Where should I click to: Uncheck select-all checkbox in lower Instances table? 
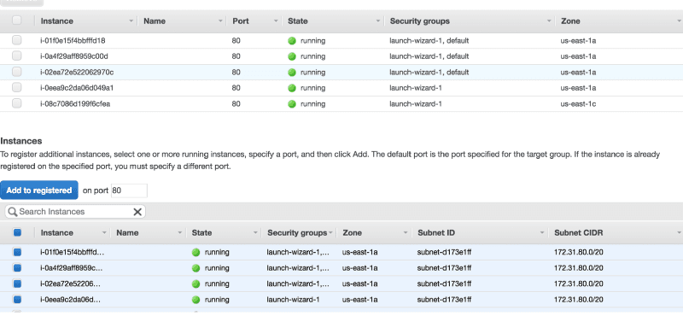(x=17, y=233)
